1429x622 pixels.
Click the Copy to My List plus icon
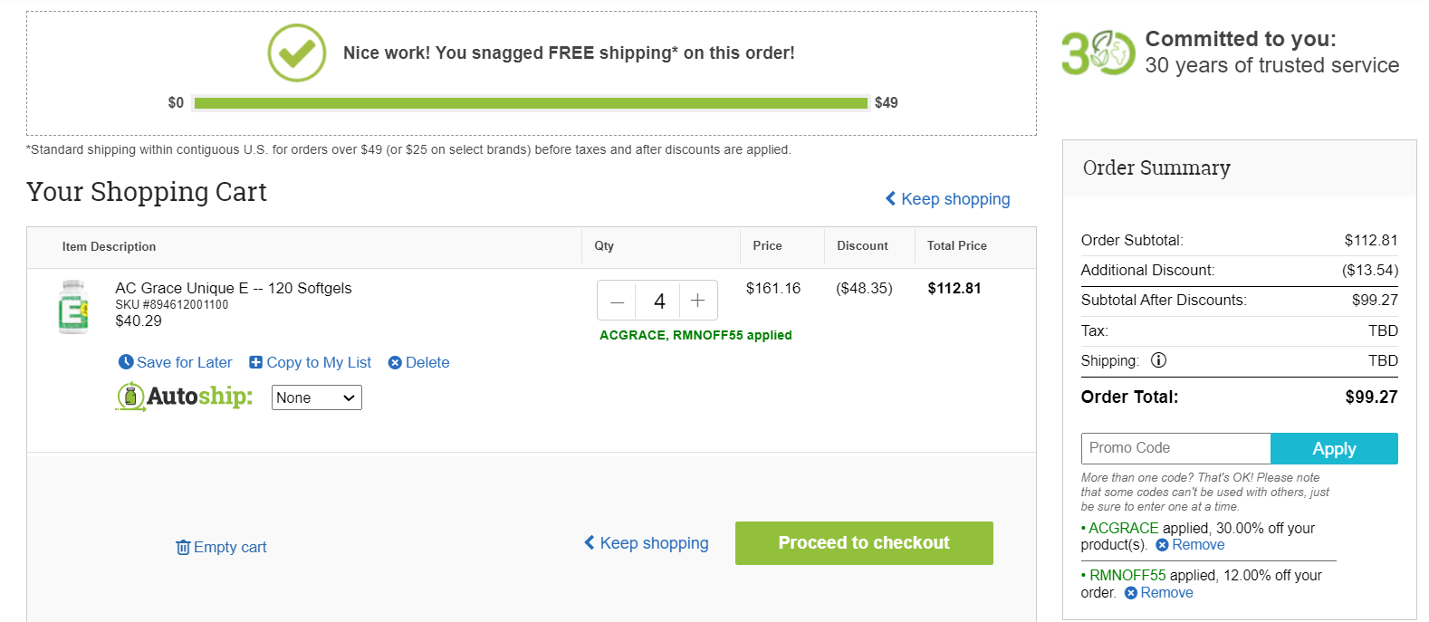(x=255, y=362)
